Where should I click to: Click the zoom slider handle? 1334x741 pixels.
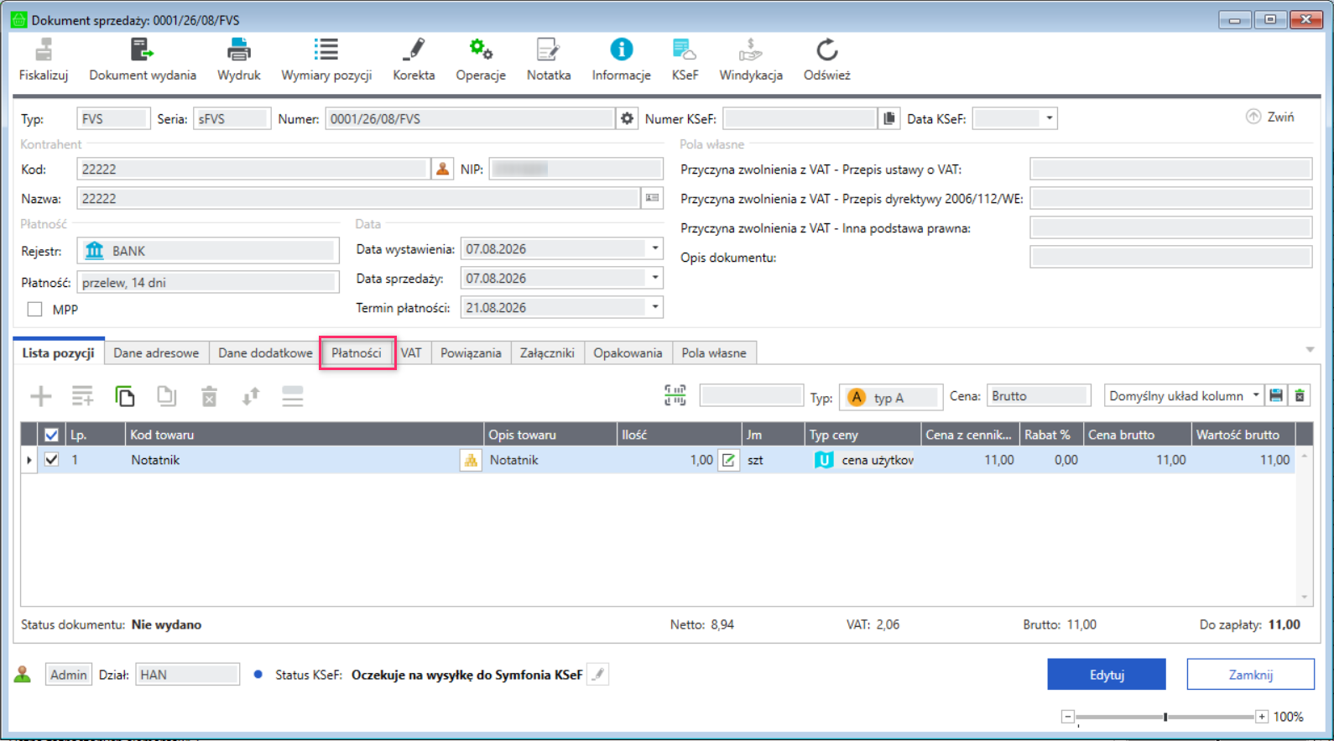(x=1165, y=717)
